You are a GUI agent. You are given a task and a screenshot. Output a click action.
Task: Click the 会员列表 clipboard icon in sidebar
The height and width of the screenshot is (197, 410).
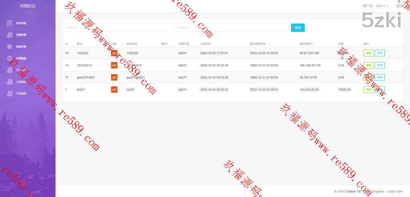point(10,23)
